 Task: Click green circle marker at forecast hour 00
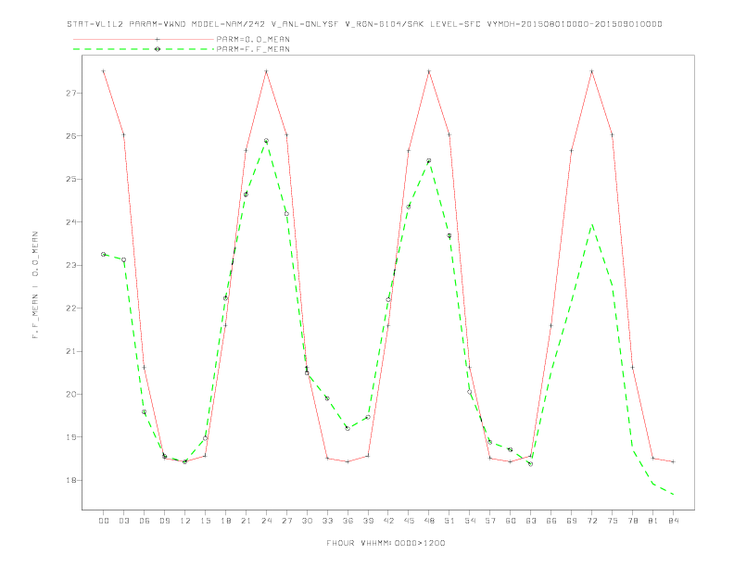click(x=104, y=255)
